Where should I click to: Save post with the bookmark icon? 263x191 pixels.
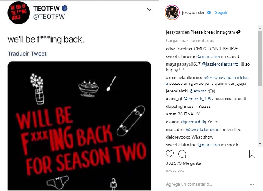click(x=252, y=154)
